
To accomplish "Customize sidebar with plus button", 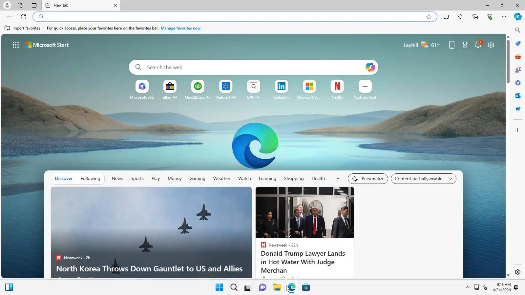I will 518,130.
